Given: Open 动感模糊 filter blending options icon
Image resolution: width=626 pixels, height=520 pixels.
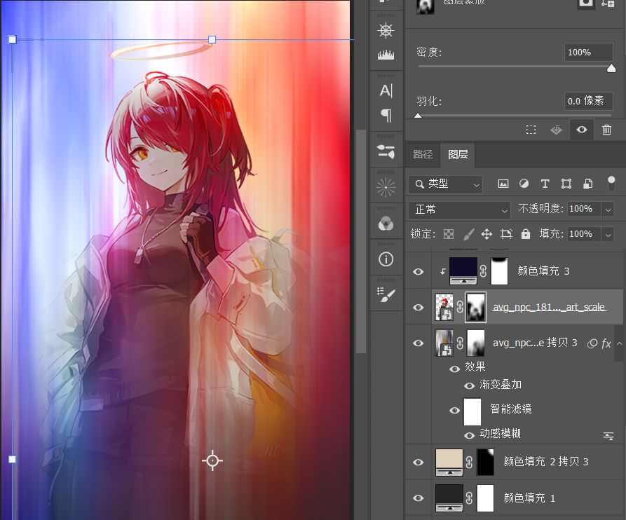Looking at the screenshot, I should click(608, 436).
